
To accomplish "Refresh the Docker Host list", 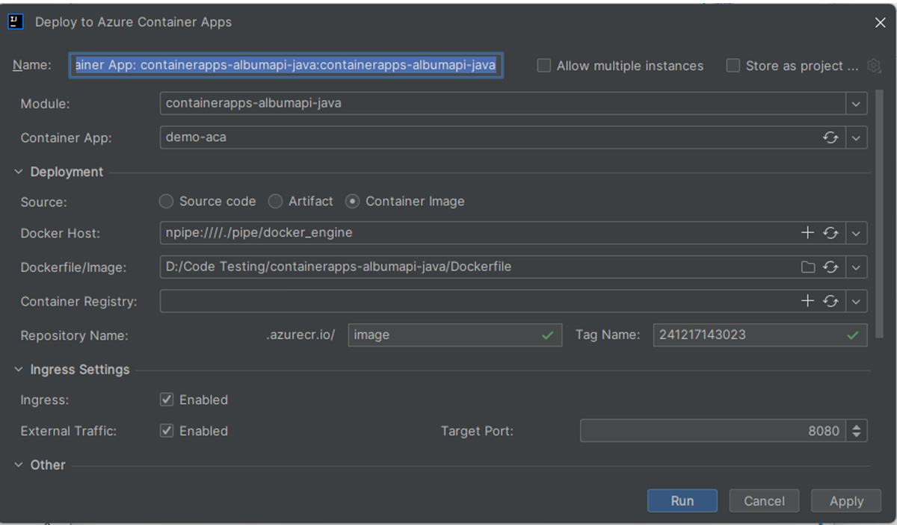I will tap(830, 232).
